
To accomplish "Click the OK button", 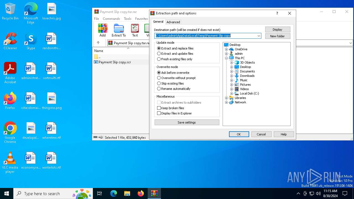I will pos(239,134).
